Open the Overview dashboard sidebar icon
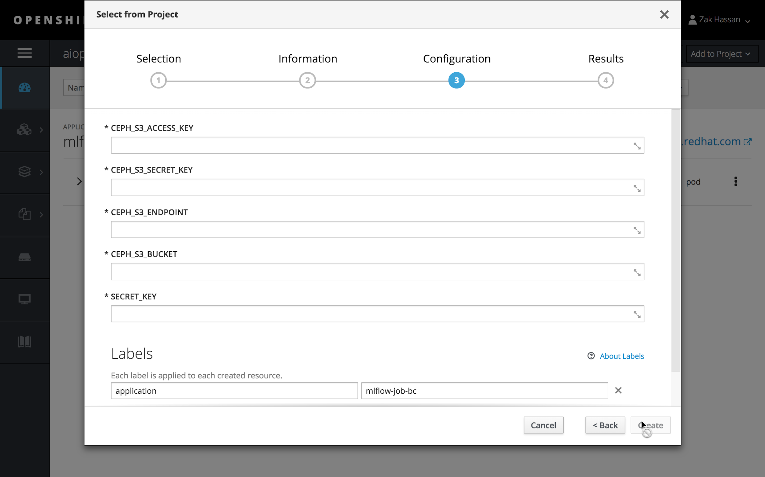Viewport: 765px width, 477px height. (x=25, y=88)
